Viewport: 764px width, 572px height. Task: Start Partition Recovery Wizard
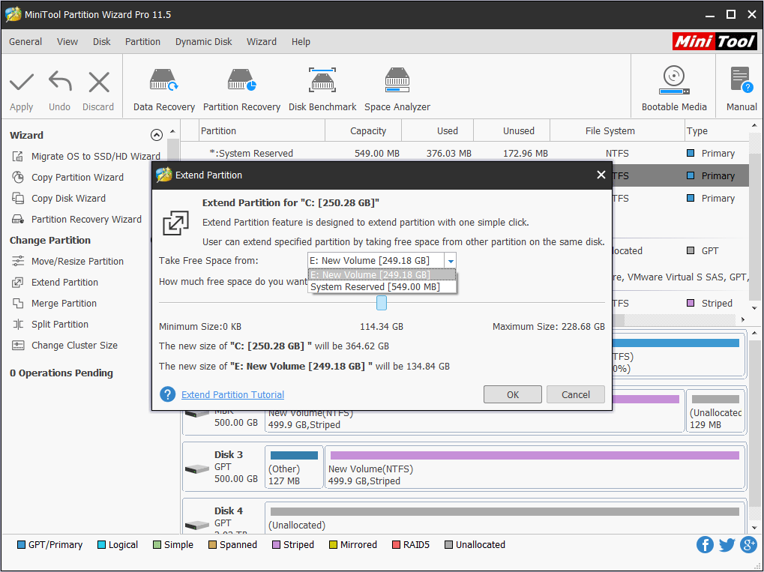point(76,219)
